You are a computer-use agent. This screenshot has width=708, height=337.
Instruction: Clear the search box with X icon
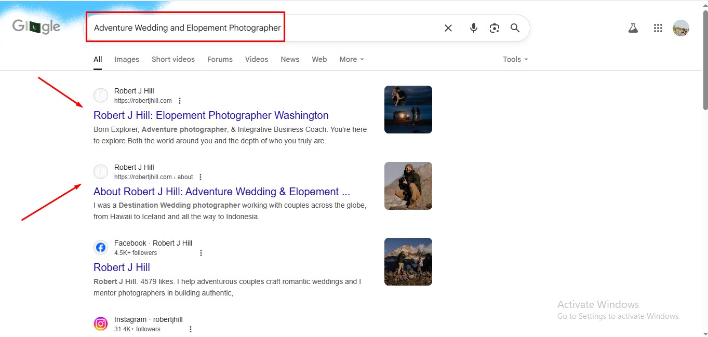pos(448,28)
